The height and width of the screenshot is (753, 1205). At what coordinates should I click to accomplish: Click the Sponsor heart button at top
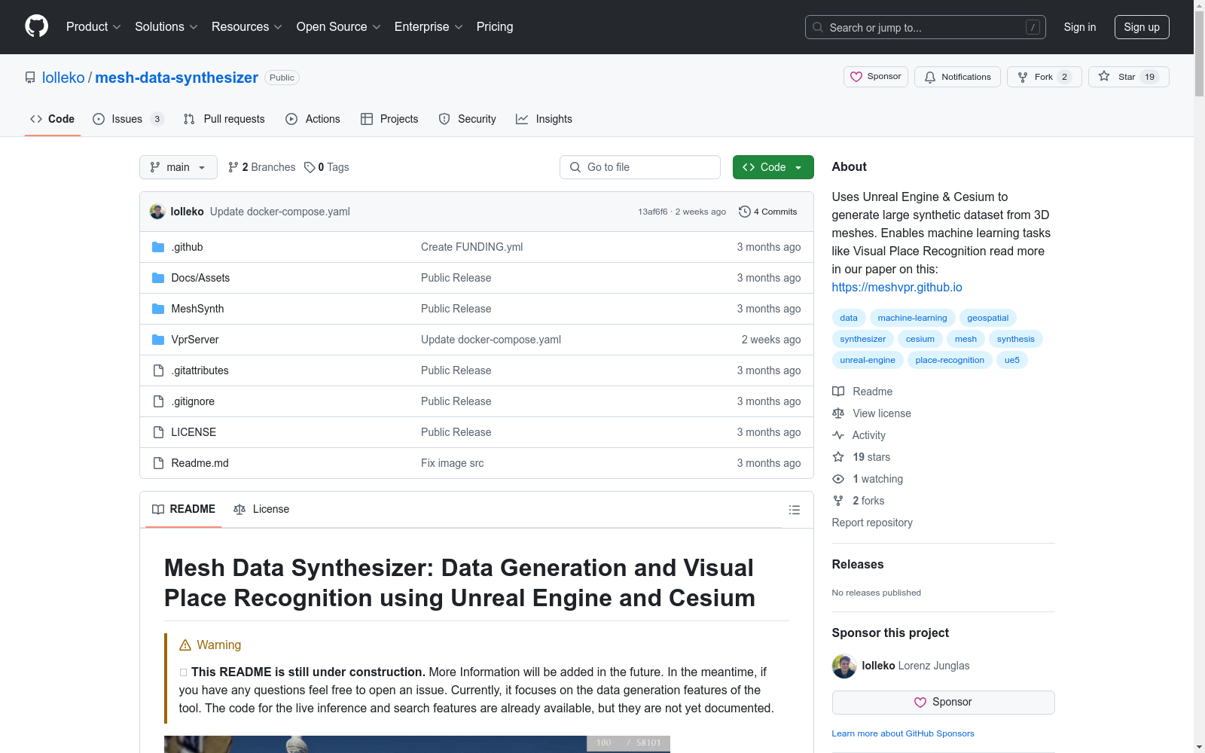tap(876, 77)
